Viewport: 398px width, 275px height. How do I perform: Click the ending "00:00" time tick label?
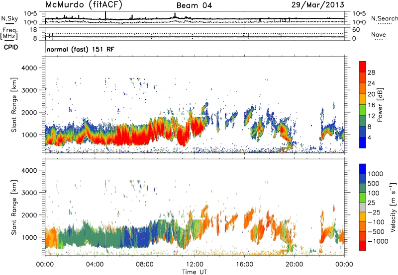pos(344,265)
